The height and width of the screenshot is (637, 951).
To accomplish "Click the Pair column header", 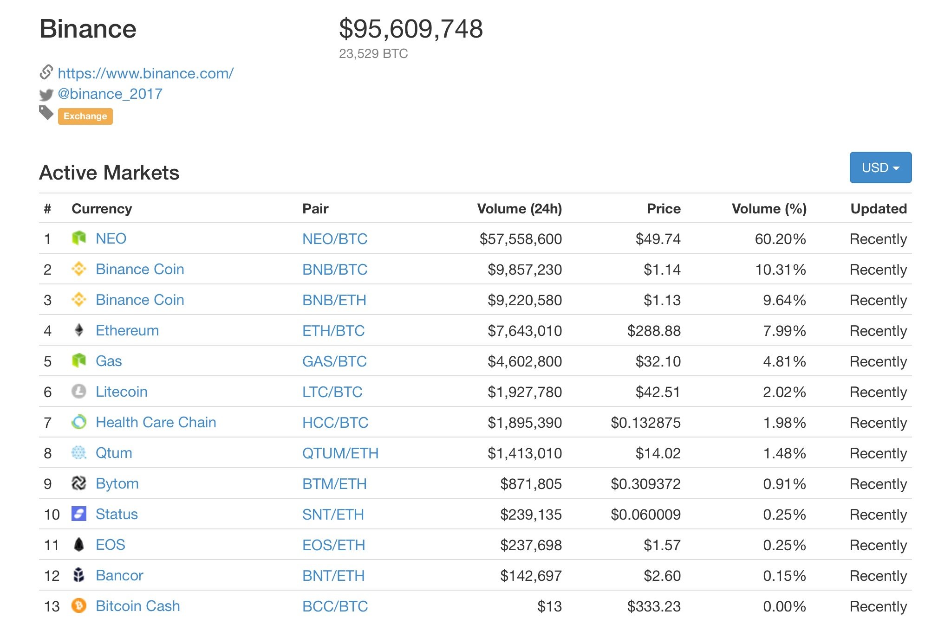I will click(315, 209).
